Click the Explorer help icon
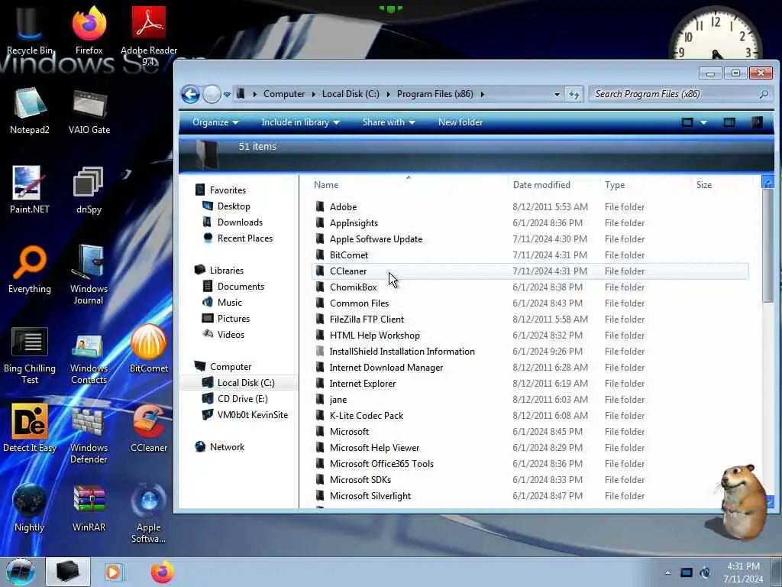Viewport: 782px width, 587px height. (x=757, y=122)
